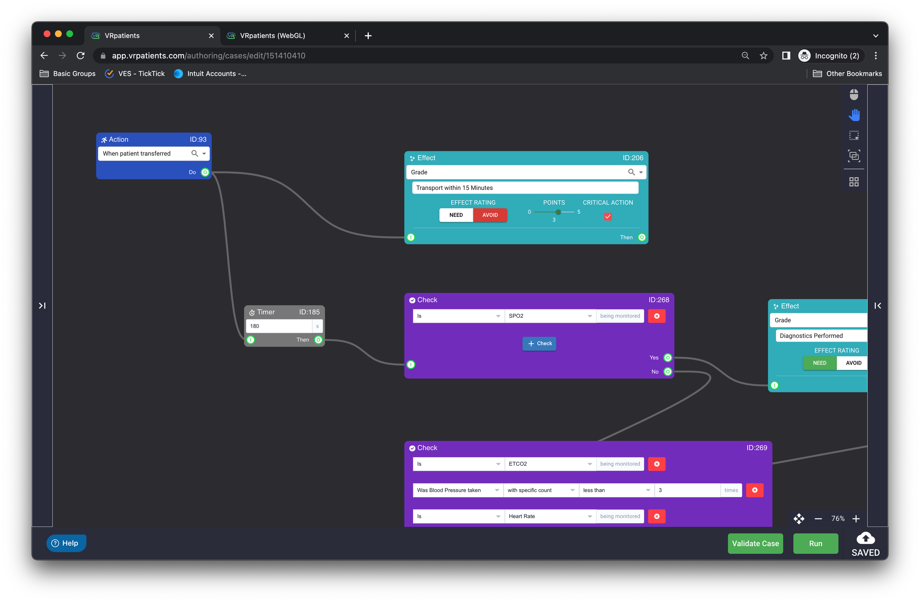Remove the SPO2 check row
Screen dimensions: 920x602
[x=657, y=316]
